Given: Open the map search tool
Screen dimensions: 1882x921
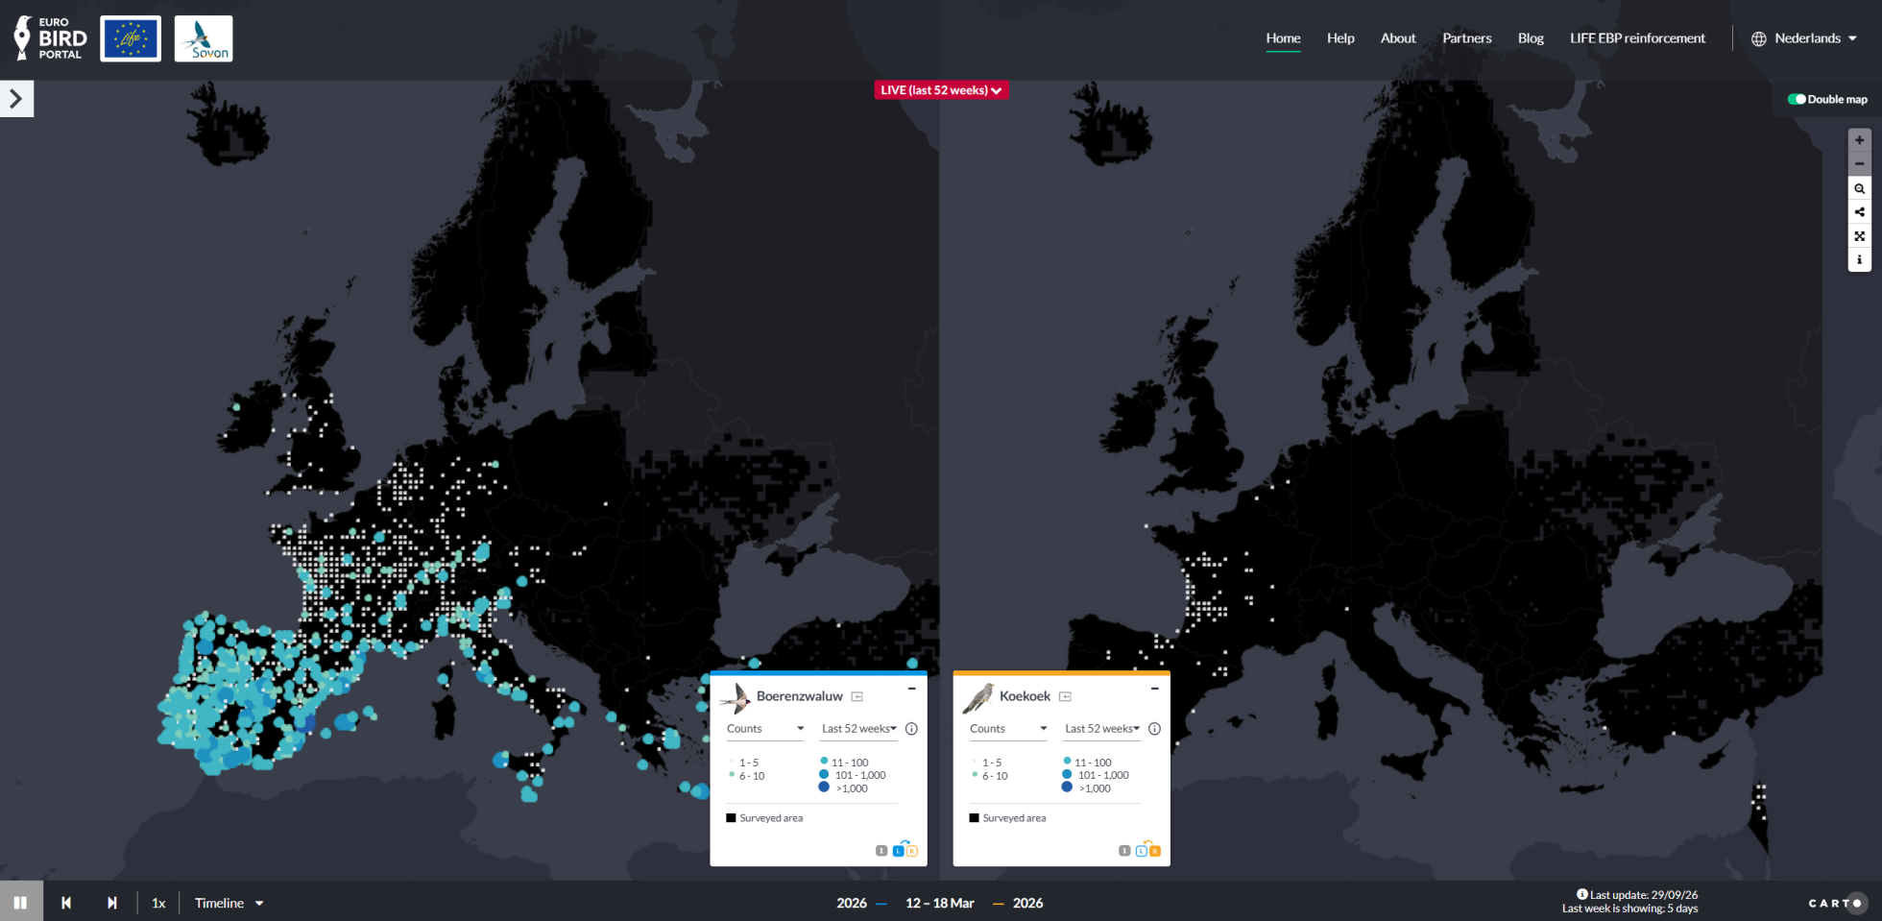Looking at the screenshot, I should pyautogui.click(x=1859, y=188).
